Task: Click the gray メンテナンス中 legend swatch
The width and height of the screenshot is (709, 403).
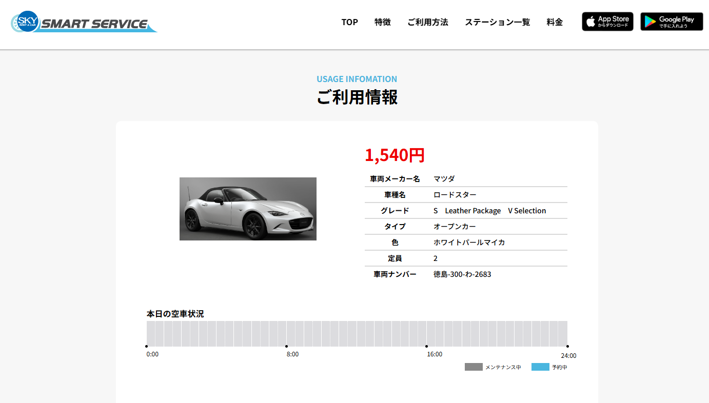Action: pos(474,367)
